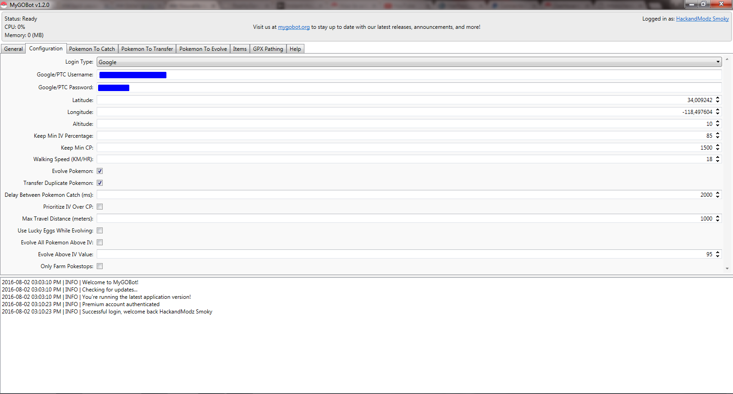The height and width of the screenshot is (394, 733).
Task: Check Evolve All Pokemon Above IV
Action: (x=99, y=243)
